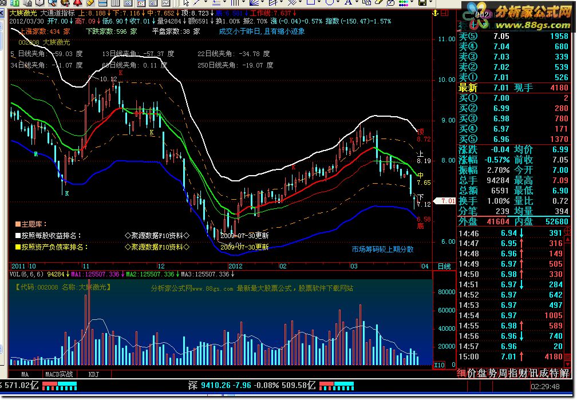Click the 最新 price 7.01 row

click(513, 88)
